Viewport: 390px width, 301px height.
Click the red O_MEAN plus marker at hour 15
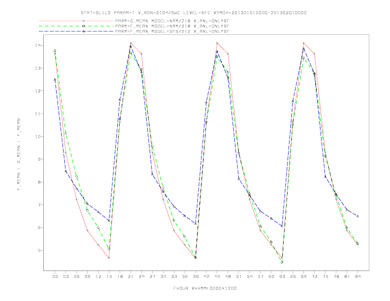pos(109,258)
